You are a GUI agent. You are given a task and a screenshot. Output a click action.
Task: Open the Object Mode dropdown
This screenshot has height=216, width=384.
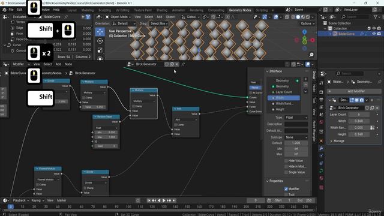118,17
